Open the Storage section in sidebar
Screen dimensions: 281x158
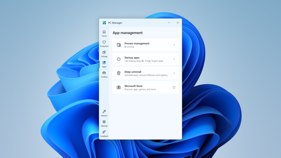(x=104, y=54)
